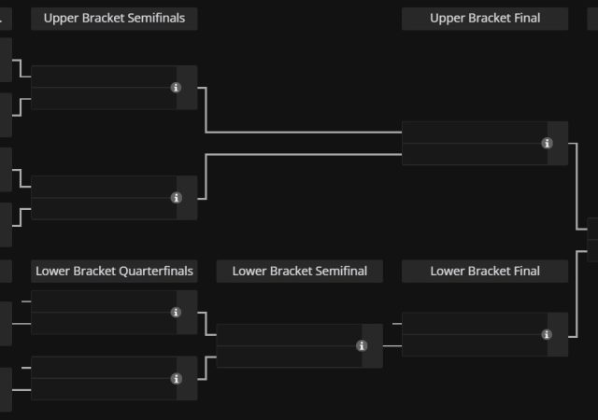Select the top team slot in Lower Bracket Final

[x=474, y=323]
